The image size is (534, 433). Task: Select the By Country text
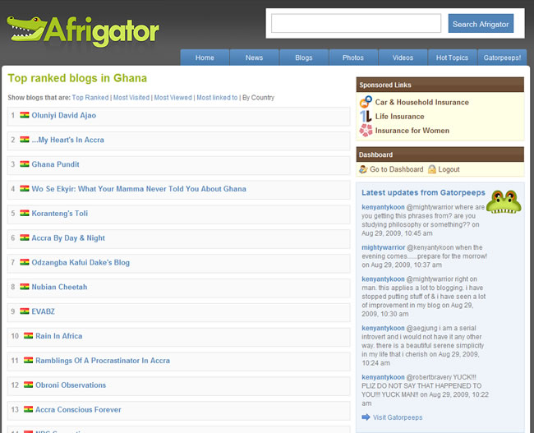pos(258,98)
